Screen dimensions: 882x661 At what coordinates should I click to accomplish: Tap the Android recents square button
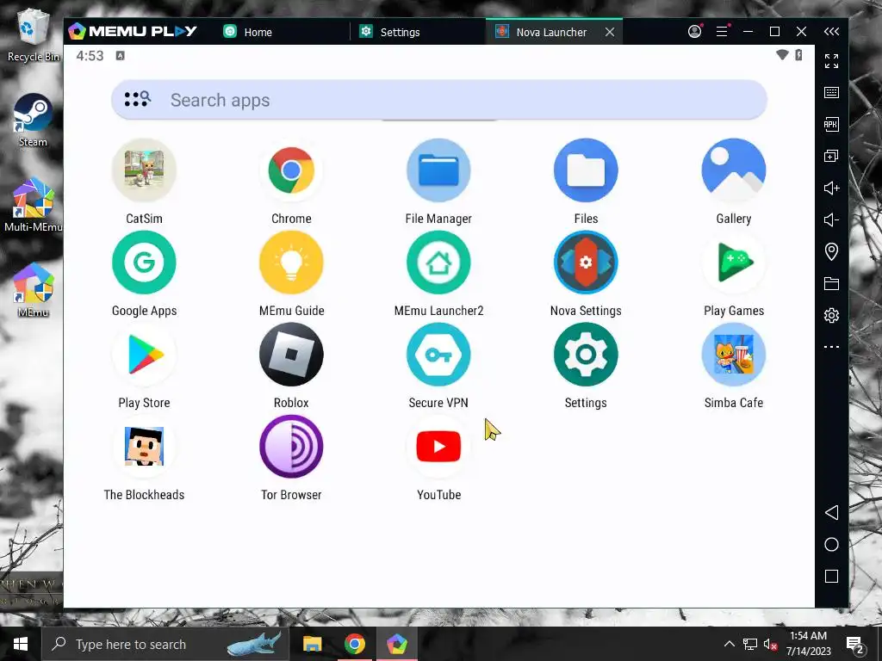point(831,576)
